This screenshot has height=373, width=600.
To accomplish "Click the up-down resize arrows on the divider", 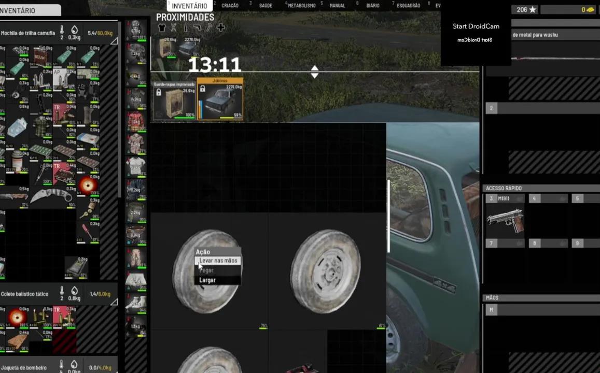I will (x=315, y=71).
